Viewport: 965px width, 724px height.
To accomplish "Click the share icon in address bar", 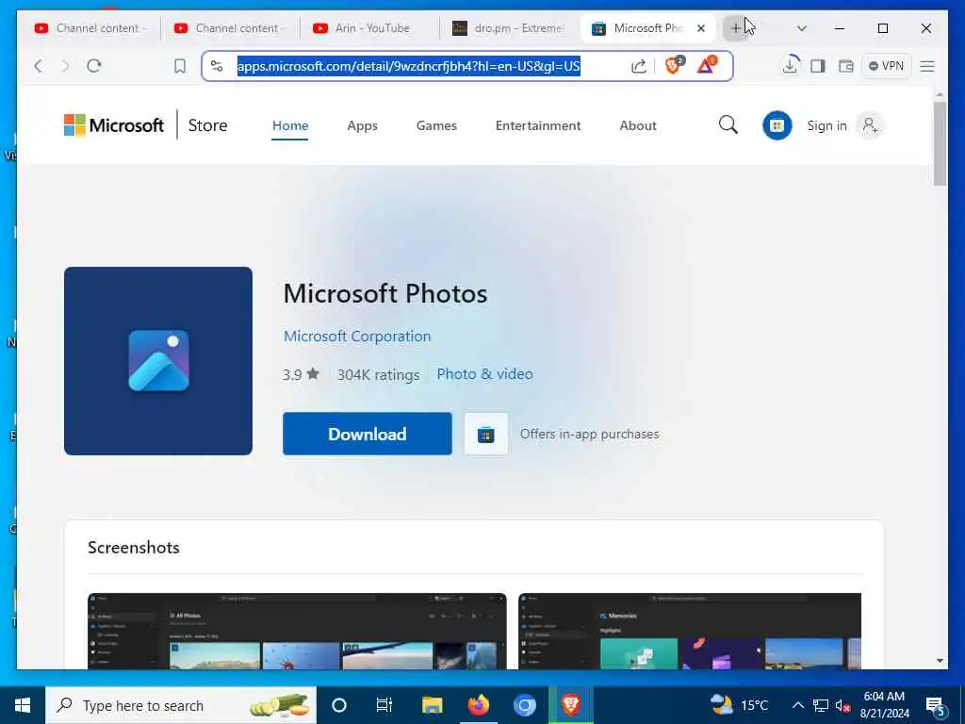I will (639, 66).
